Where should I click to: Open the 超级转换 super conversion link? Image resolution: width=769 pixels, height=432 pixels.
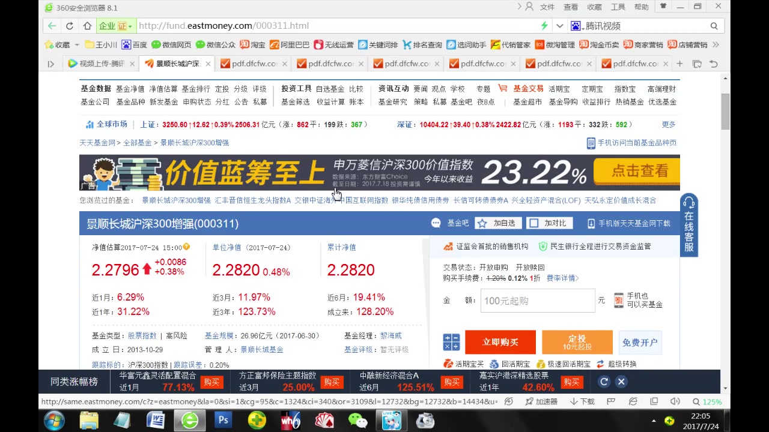[x=616, y=364]
